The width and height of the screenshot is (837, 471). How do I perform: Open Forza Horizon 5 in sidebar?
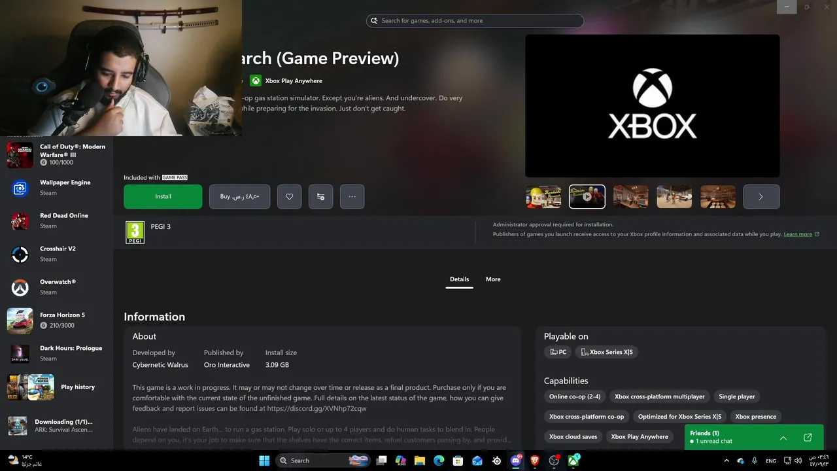click(x=56, y=320)
